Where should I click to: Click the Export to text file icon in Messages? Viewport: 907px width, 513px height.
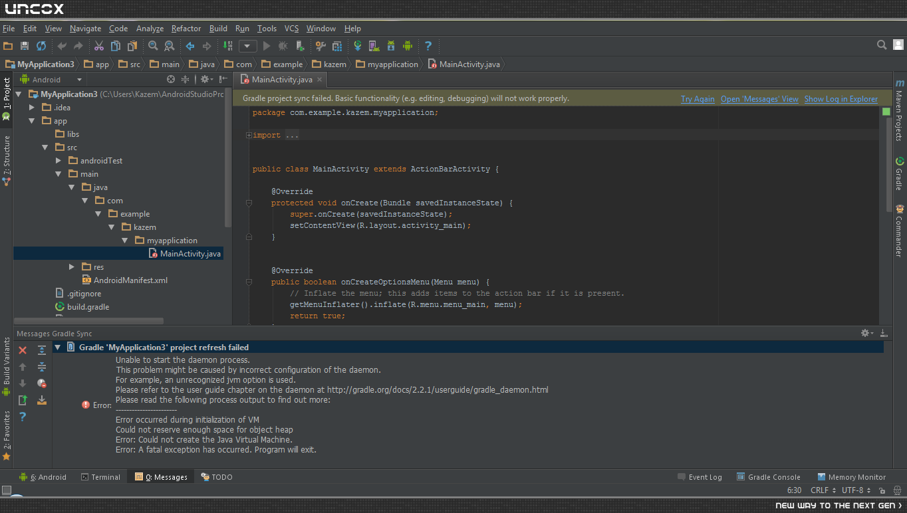[23, 400]
